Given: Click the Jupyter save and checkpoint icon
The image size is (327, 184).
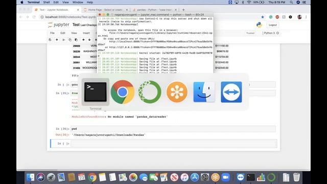Looking at the screenshot, I should coord(50,40).
